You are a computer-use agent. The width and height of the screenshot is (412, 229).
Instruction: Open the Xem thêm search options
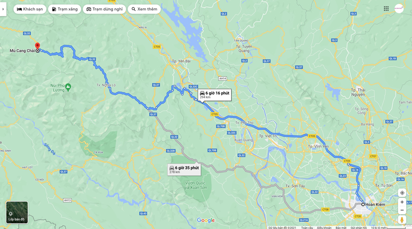point(144,9)
